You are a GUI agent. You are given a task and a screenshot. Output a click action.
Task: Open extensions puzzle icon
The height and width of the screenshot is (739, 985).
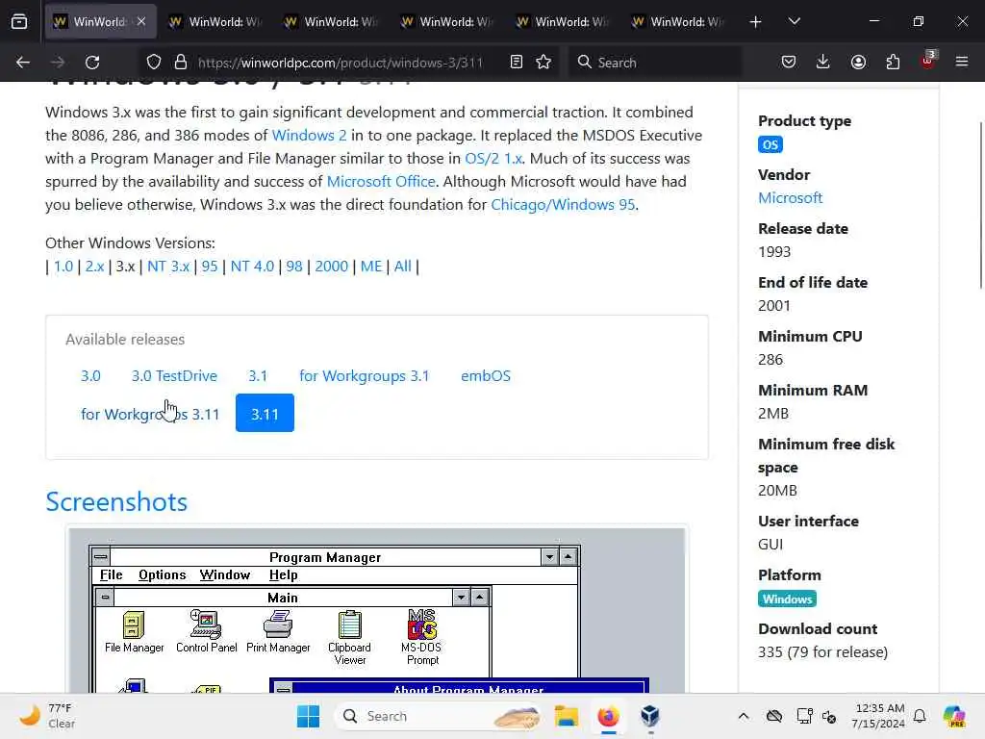tap(893, 63)
